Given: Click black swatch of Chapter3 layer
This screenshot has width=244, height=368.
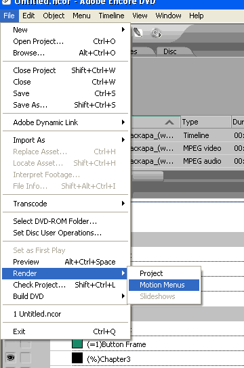Looking at the screenshot, I should pos(77,358).
